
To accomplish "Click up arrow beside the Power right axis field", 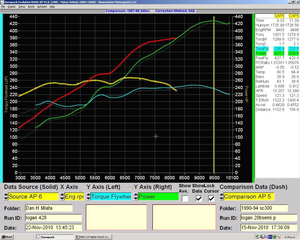I will click(136, 195).
